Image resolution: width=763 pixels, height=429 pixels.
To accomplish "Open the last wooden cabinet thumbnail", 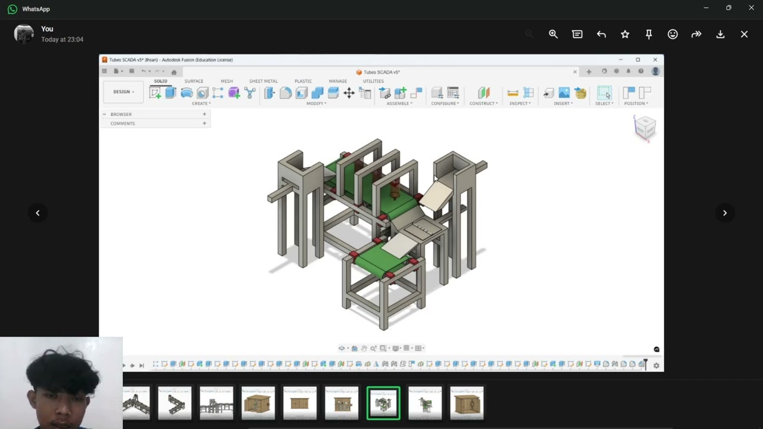I will tap(467, 403).
